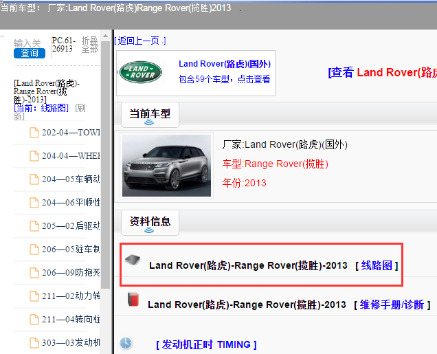Open the Land Rover oval logo

click(x=141, y=72)
